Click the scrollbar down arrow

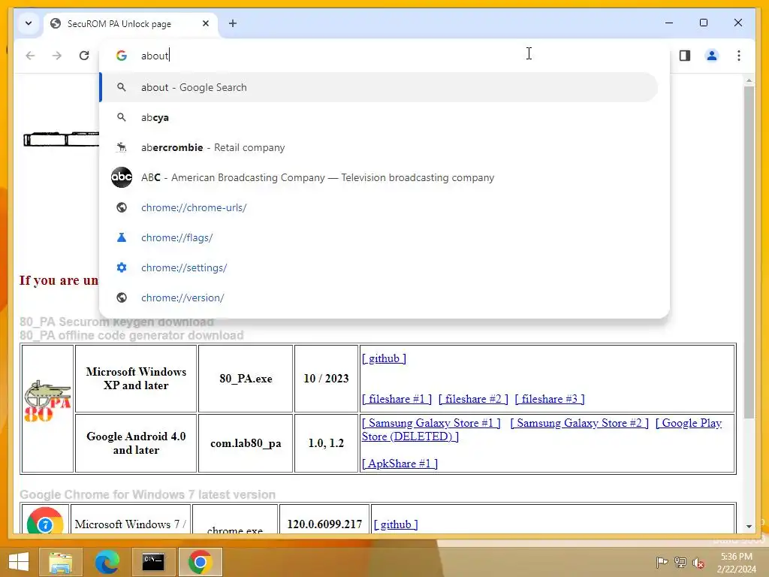[x=749, y=527]
